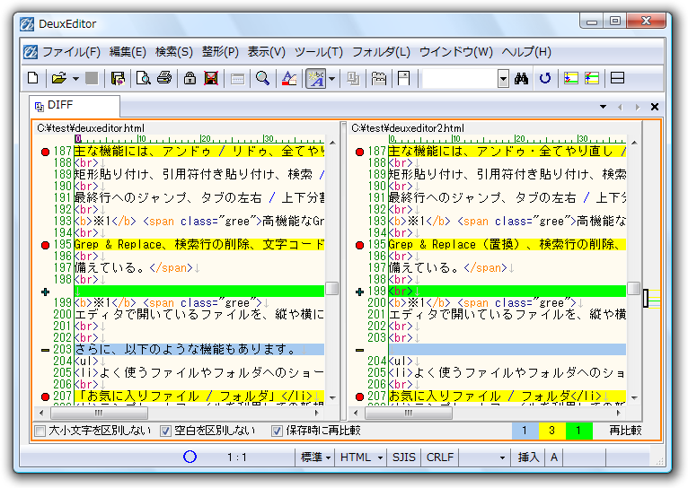Click the font color settings icon
This screenshot has height=488, width=688.
tap(289, 78)
